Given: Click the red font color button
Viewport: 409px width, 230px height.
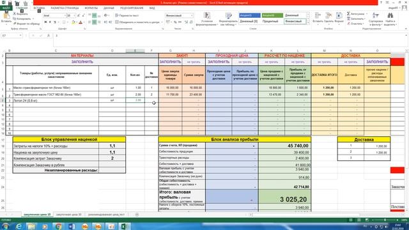Looking at the screenshot, I should click(x=81, y=22).
